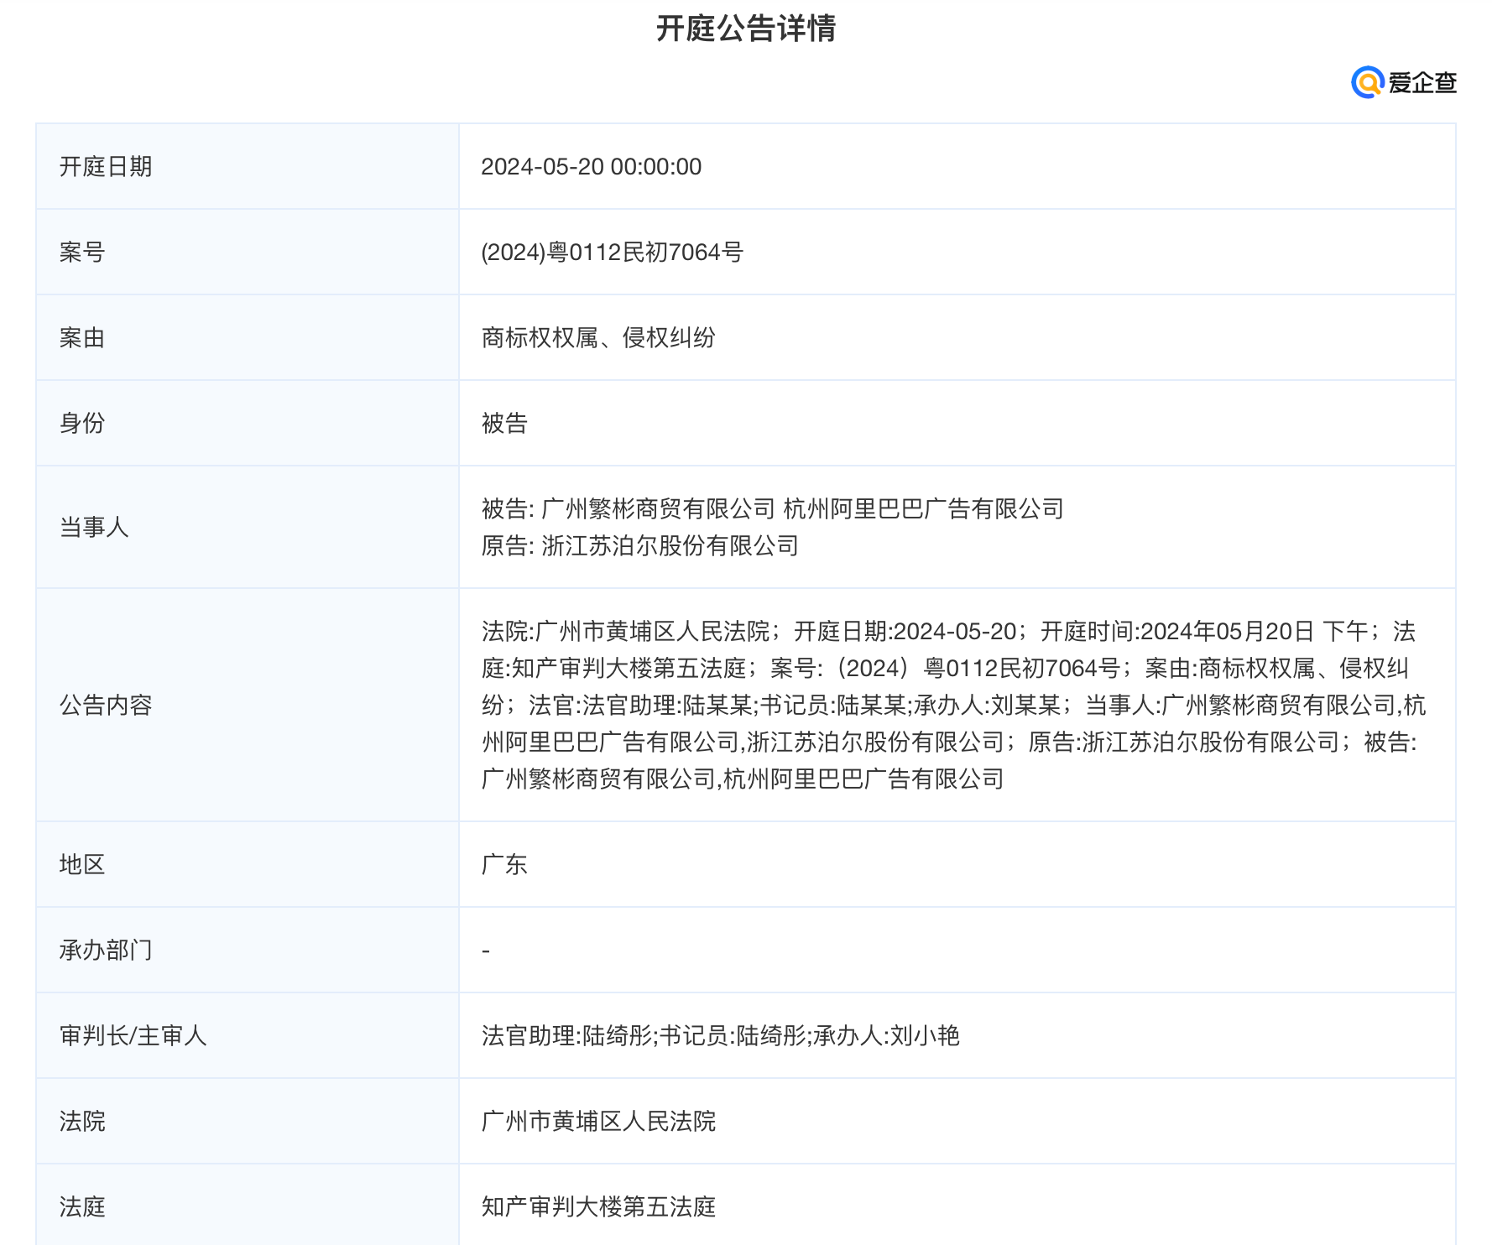This screenshot has height=1245, width=1492.
Task: Click the 案号 label cell
Action: point(248,252)
